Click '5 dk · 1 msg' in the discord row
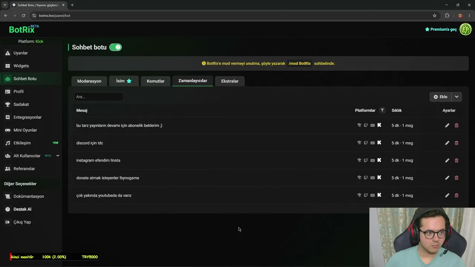Image resolution: width=475 pixels, height=267 pixels. pyautogui.click(x=402, y=143)
